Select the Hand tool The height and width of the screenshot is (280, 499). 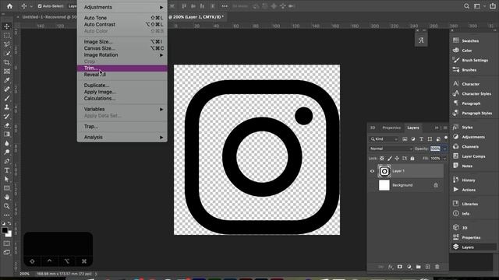[7, 197]
